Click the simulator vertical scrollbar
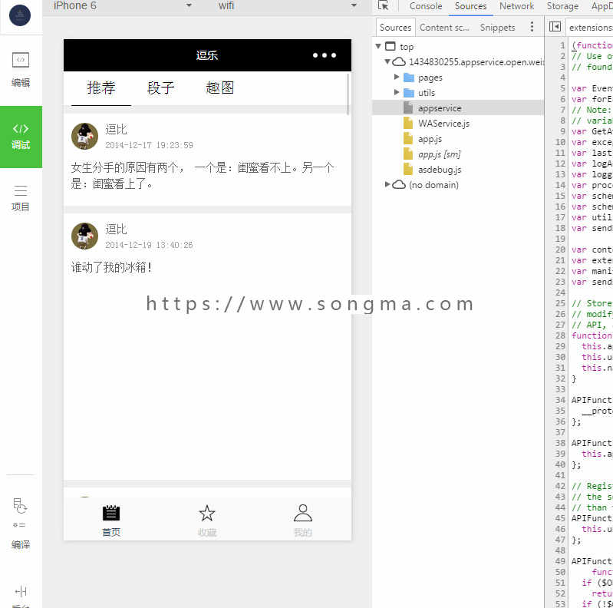The width and height of the screenshot is (613, 608). (348, 94)
